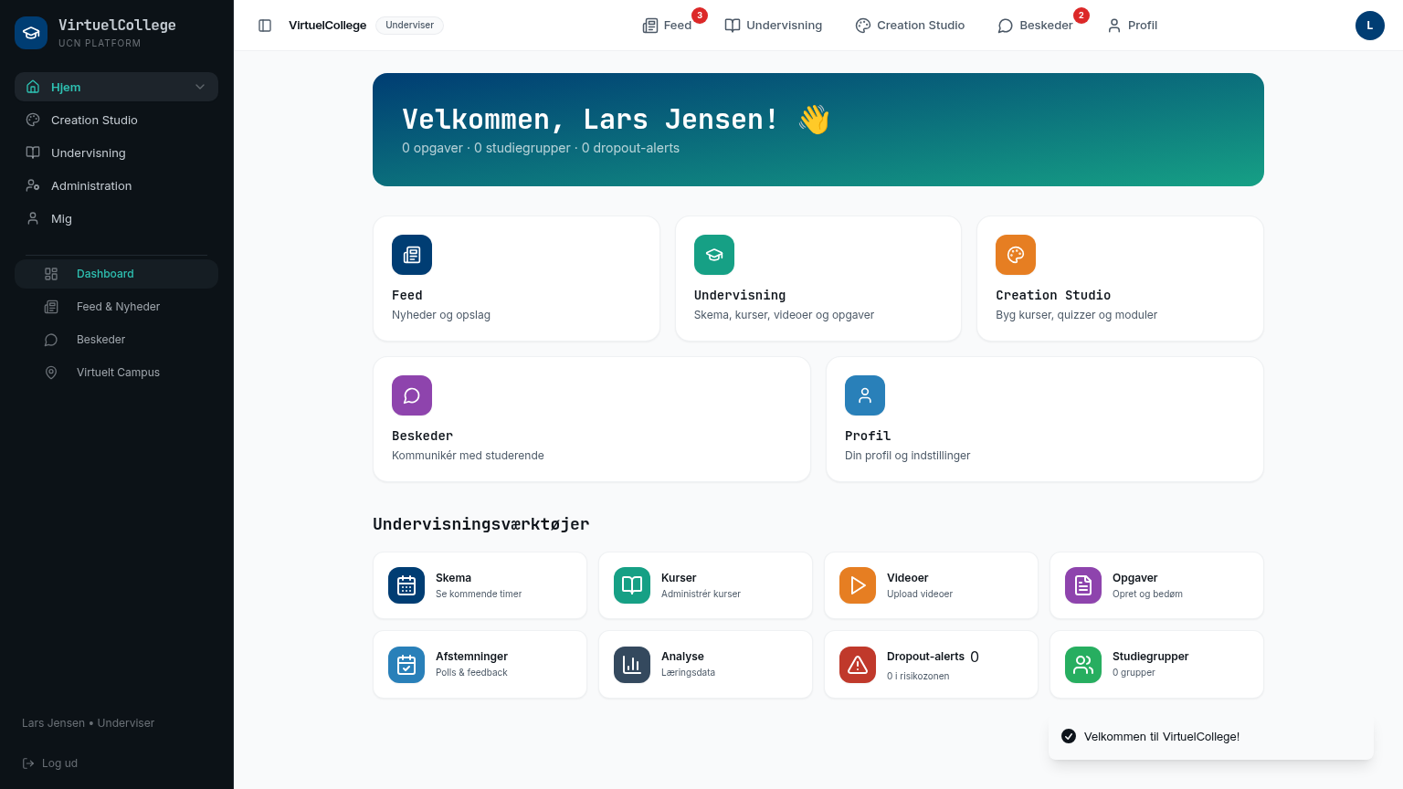Toggle the sidebar panel icon

click(265, 26)
